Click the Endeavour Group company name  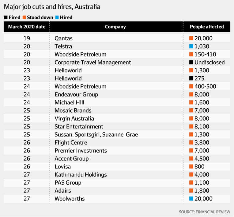point(76,95)
